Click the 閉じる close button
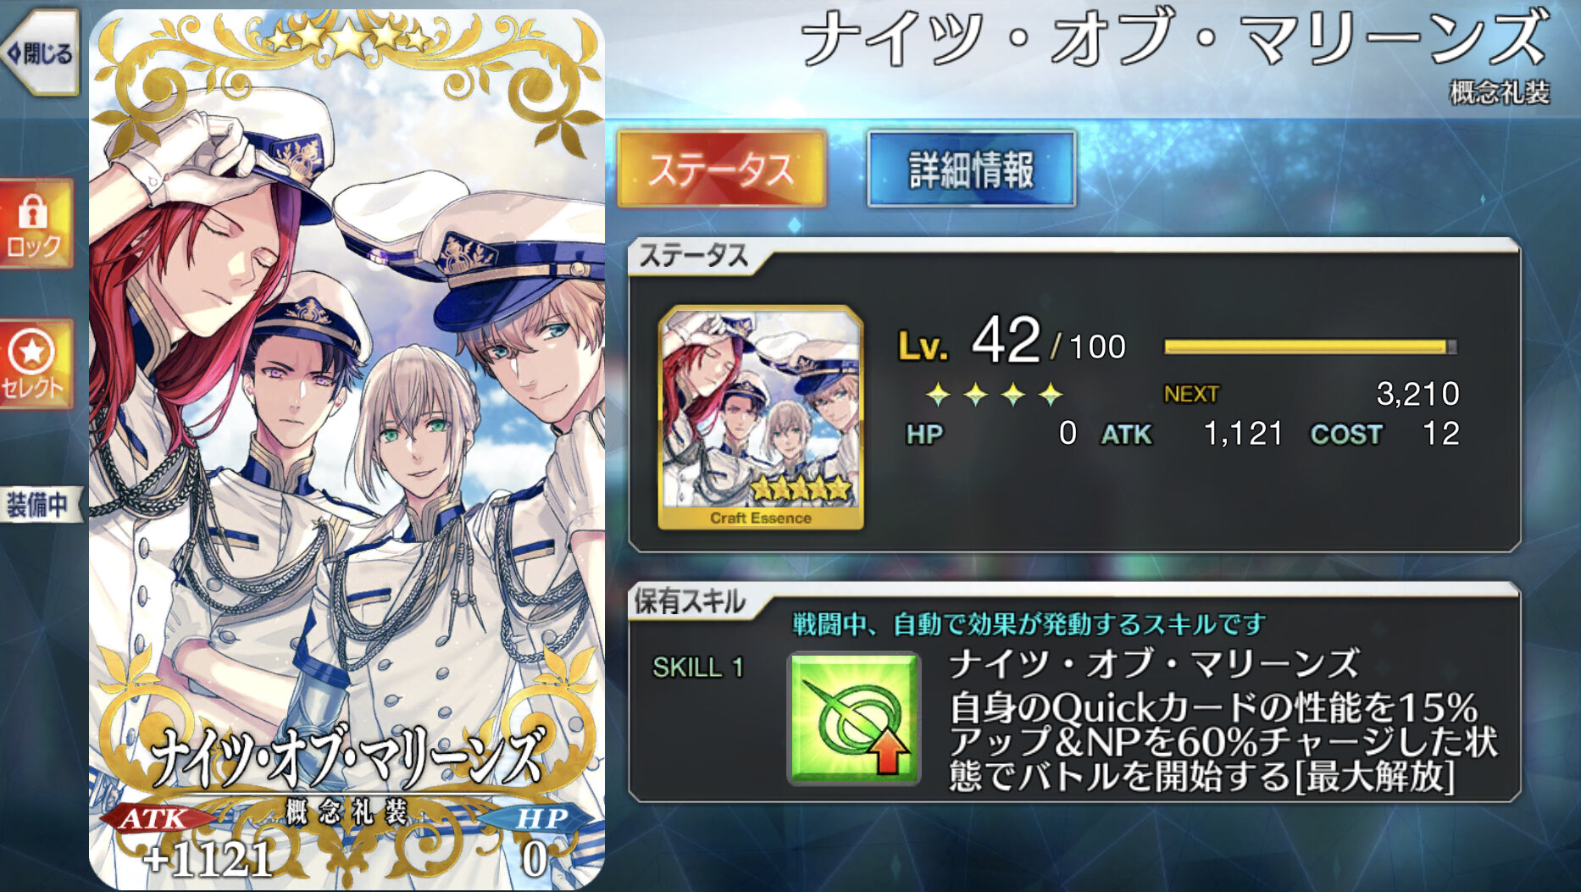Image resolution: width=1581 pixels, height=892 pixels. pyautogui.click(x=40, y=54)
